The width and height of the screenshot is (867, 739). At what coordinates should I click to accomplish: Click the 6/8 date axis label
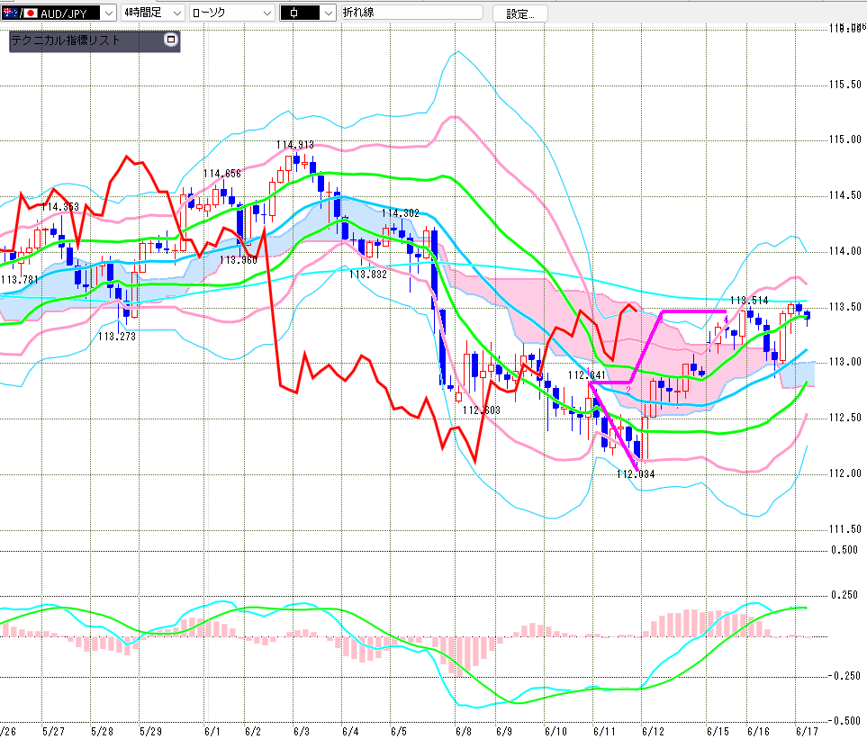(464, 731)
